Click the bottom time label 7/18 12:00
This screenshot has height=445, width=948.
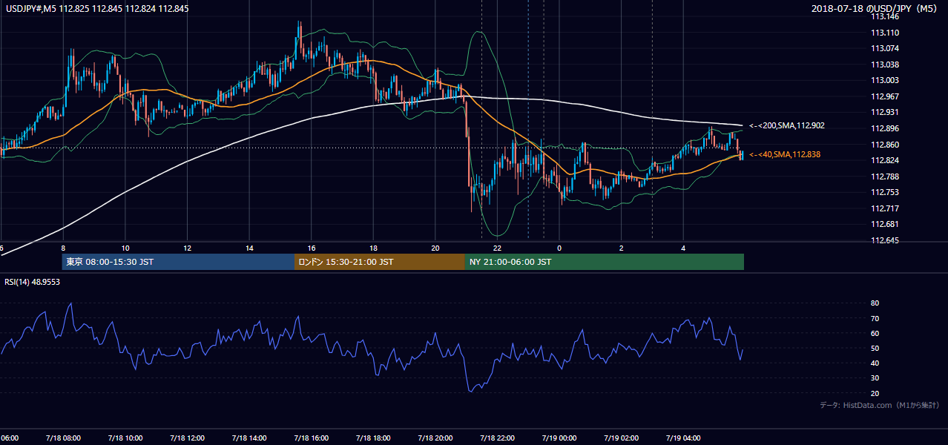pyautogui.click(x=186, y=438)
